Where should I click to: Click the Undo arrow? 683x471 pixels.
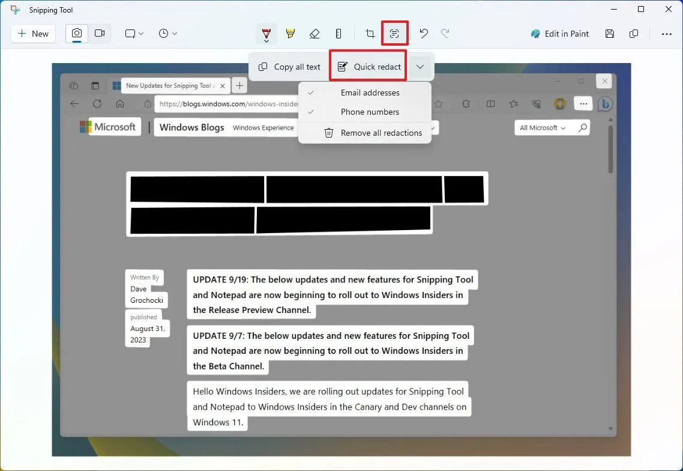click(423, 34)
